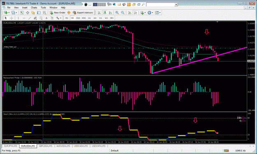Open the View menu
Viewport: 257px width, 154px height.
tap(16, 7)
